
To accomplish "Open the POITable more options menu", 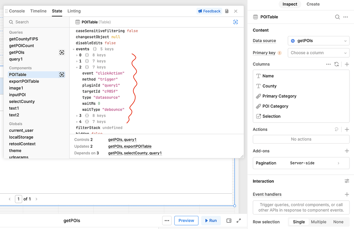I will coord(346,17).
